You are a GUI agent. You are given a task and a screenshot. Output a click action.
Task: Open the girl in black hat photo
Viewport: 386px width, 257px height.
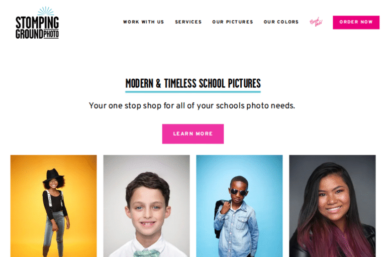(53, 206)
